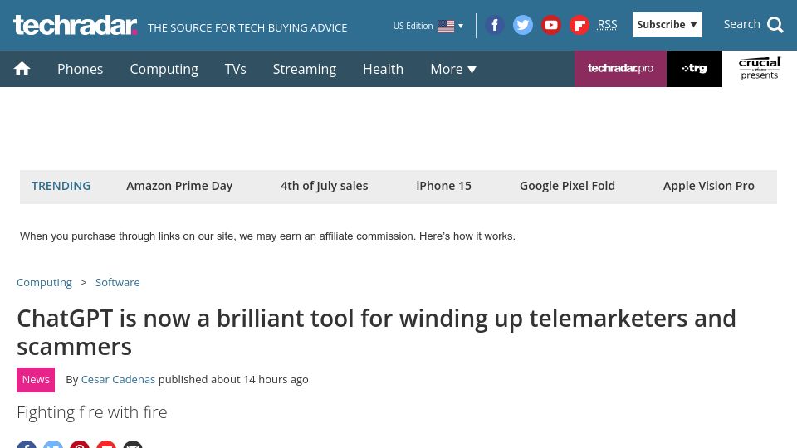This screenshot has width=797, height=448.
Task: Expand the Subscribe dropdown
Action: [667, 24]
